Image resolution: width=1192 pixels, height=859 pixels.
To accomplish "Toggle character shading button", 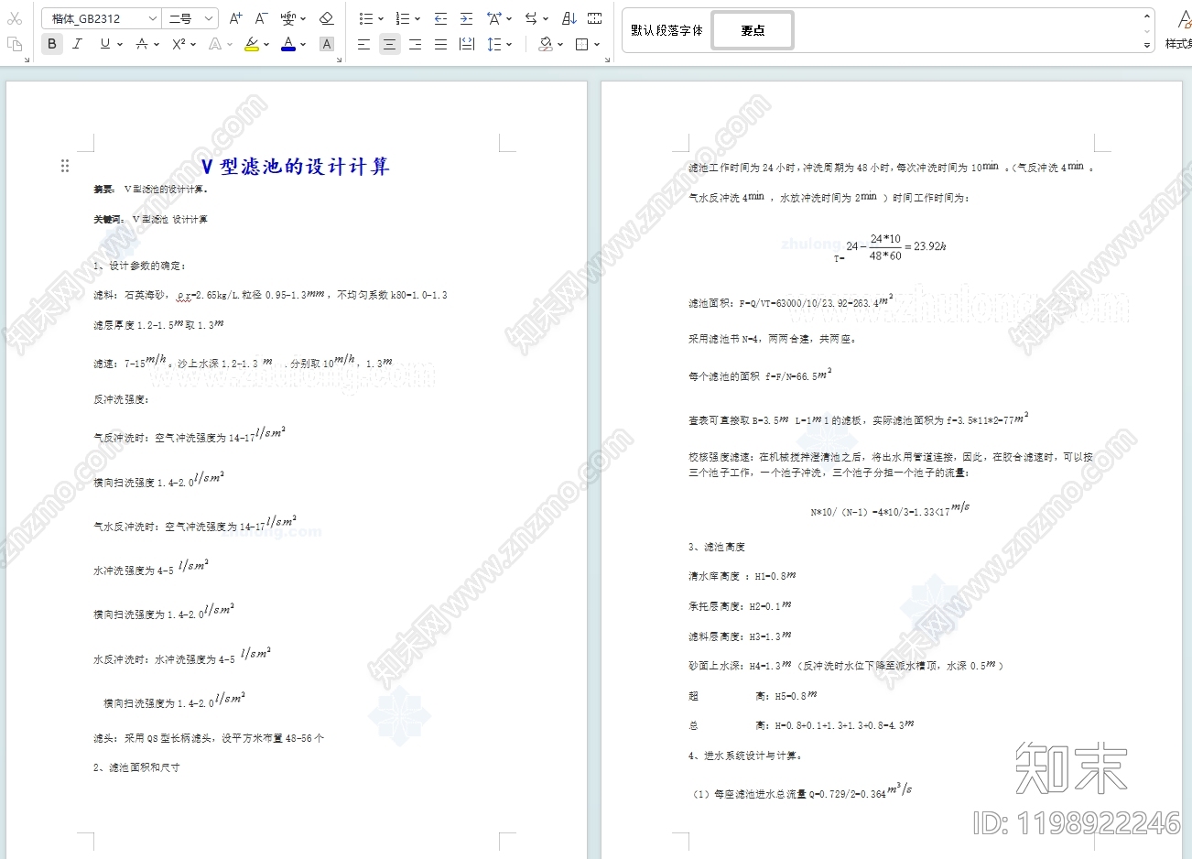I will coord(327,44).
